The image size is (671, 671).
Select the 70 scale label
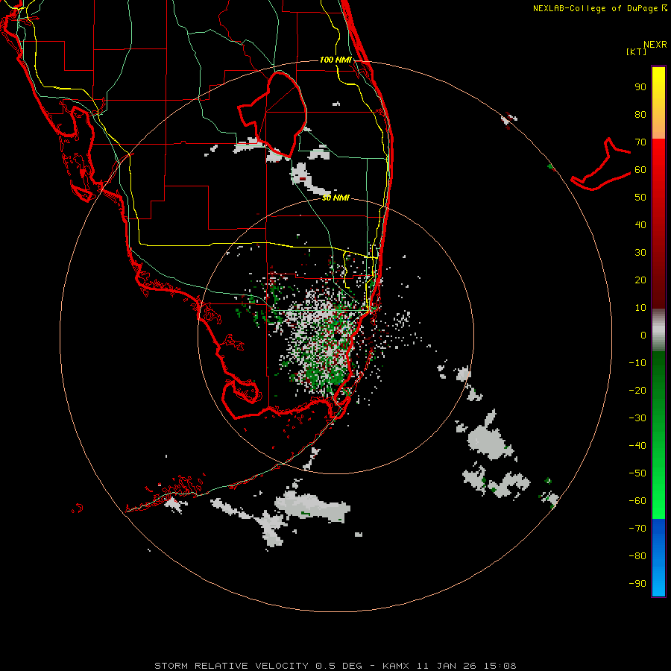[640, 142]
